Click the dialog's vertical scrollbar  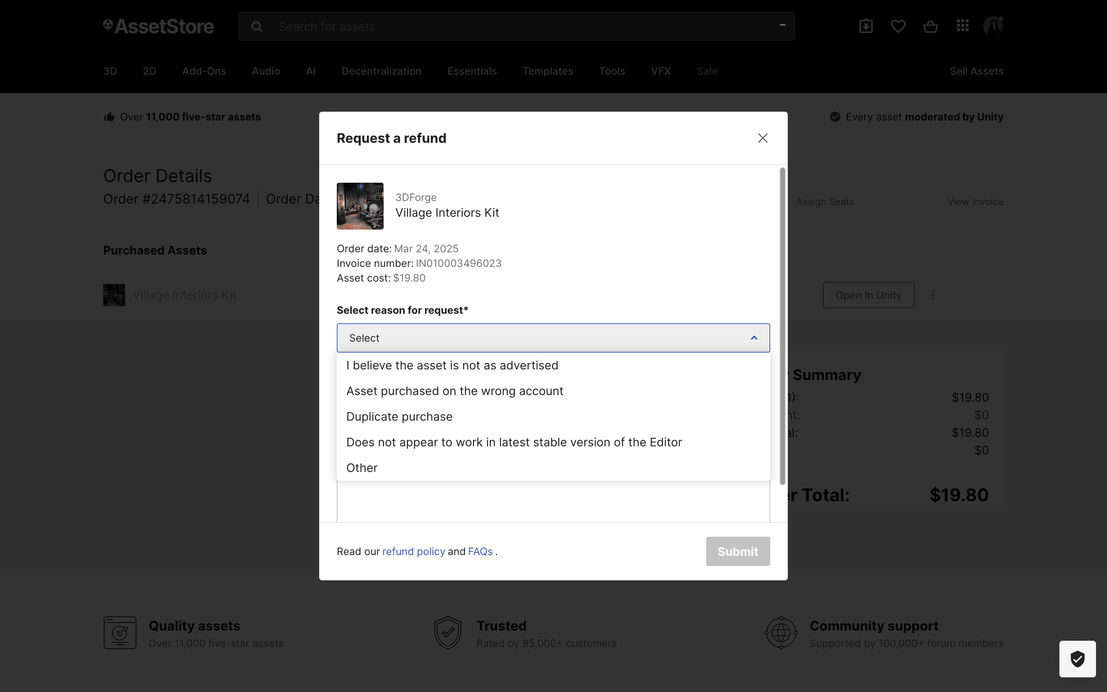tap(782, 326)
